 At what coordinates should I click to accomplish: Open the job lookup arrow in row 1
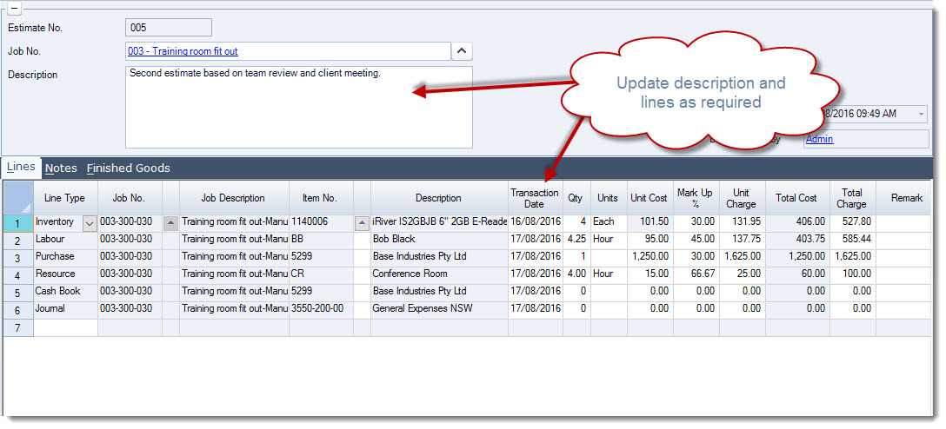click(x=171, y=223)
